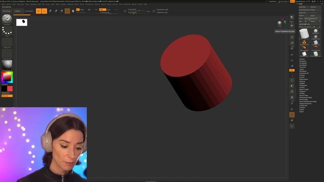Image resolution: width=324 pixels, height=182 pixels.
Task: Click the XYZ axis orientation gizmo
Action: click(285, 21)
